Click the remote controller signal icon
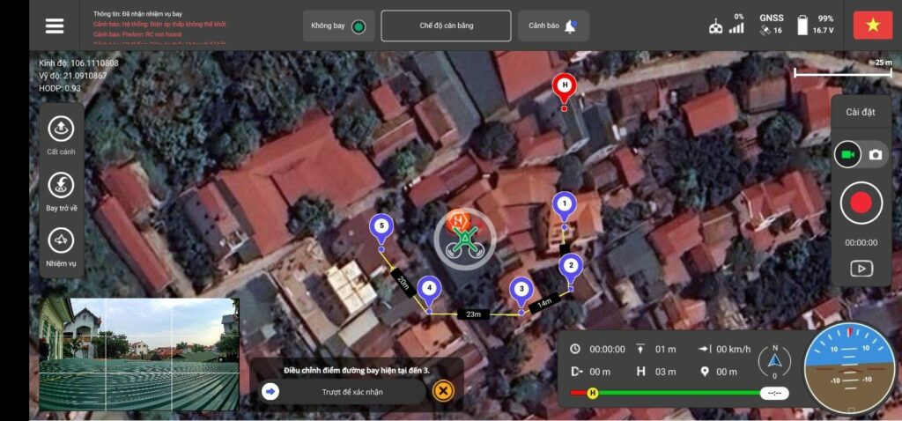902x421 pixels. click(x=716, y=27)
